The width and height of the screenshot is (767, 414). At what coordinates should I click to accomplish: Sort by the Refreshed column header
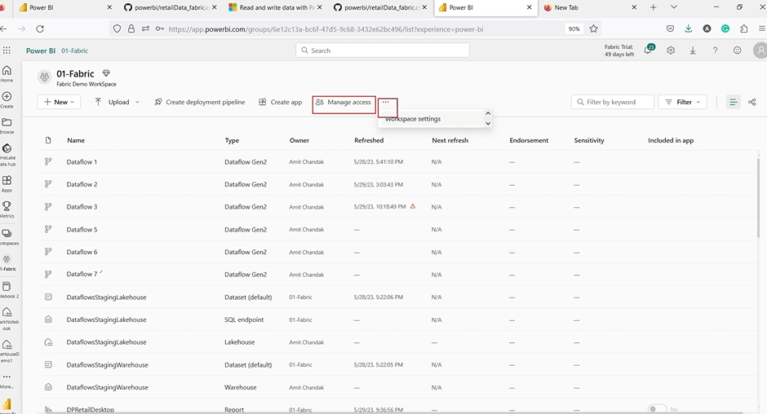369,140
